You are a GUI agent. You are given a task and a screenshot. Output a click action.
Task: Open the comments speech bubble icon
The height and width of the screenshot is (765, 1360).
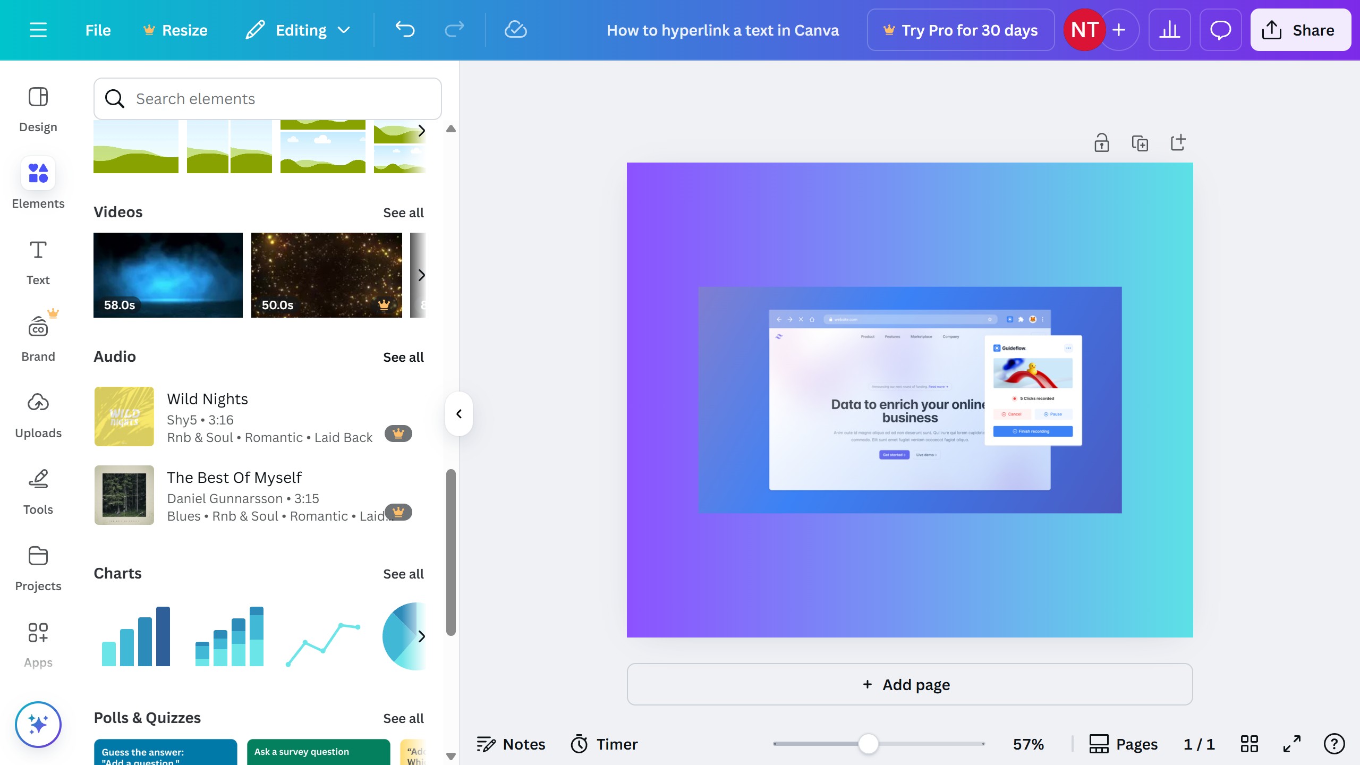click(1220, 30)
